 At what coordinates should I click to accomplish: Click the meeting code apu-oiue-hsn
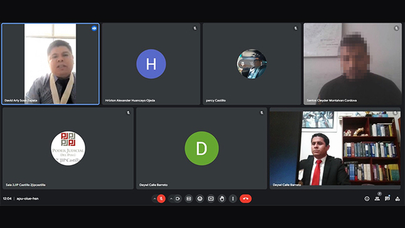(x=28, y=198)
